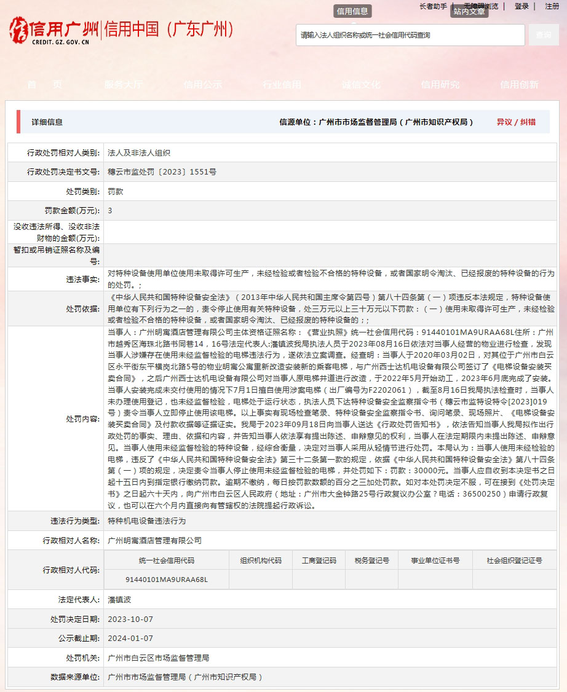The image size is (567, 692).
Task: Click the 登录 link
Action: pyautogui.click(x=521, y=6)
